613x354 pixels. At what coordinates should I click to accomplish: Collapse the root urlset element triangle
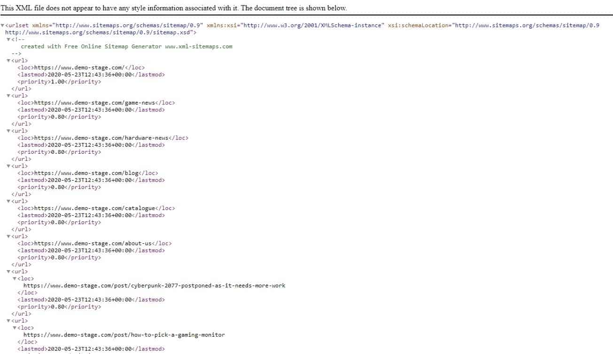click(2, 25)
